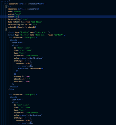The image size is (116, 125).
Task: Click the data-netlify-honeypot attribute
Action: tap(25, 22)
